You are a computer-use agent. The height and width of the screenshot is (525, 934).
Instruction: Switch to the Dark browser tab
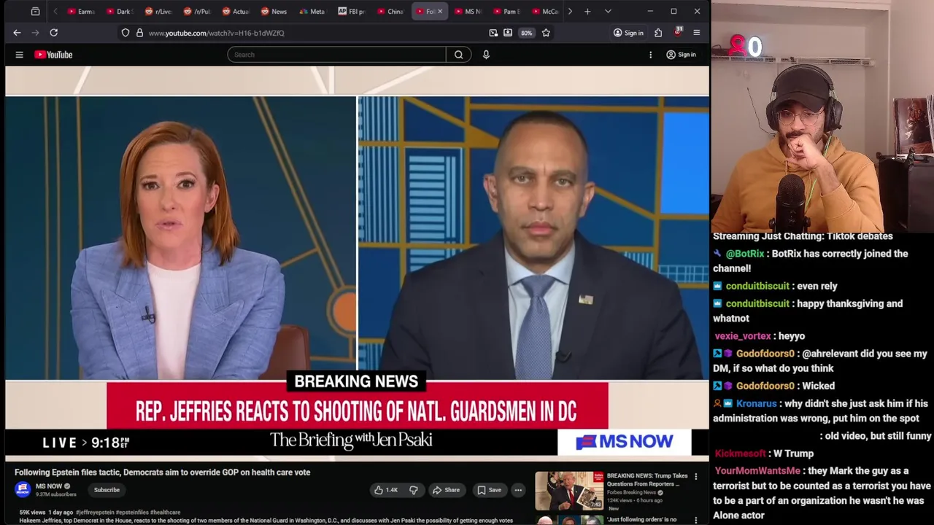tap(120, 12)
